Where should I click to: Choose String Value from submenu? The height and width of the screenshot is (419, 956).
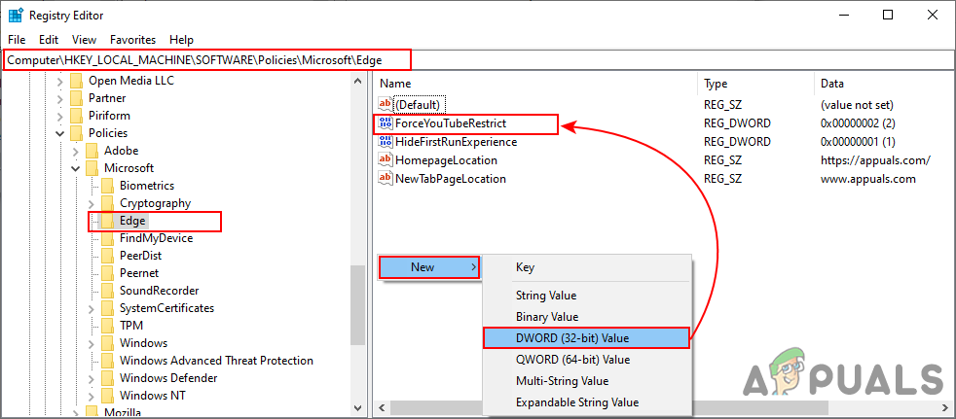586,296
